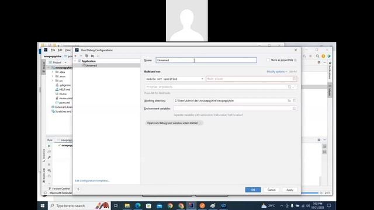The height and width of the screenshot is (210, 374).
Task: Open the Edit configuration templates link
Action: pos(92,181)
